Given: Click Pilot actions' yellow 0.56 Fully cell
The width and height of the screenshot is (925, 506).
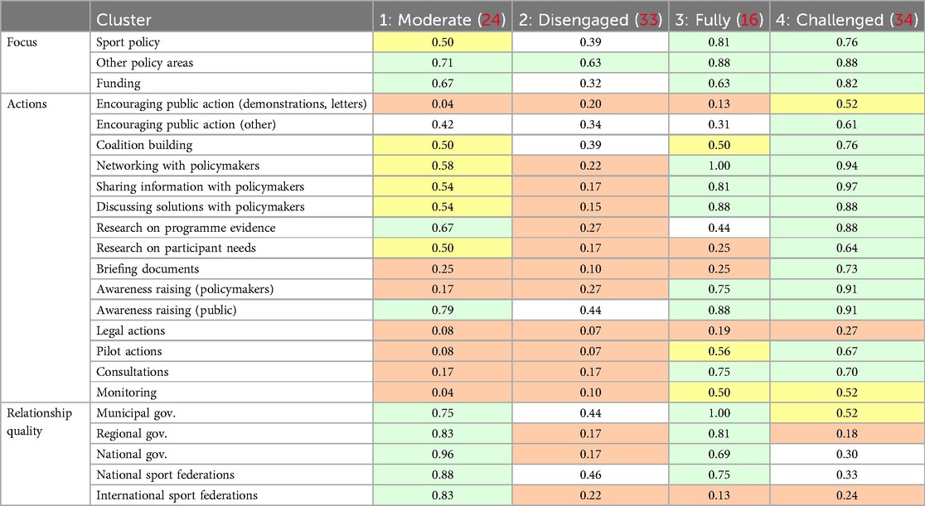Looking at the screenshot, I should click(x=719, y=351).
